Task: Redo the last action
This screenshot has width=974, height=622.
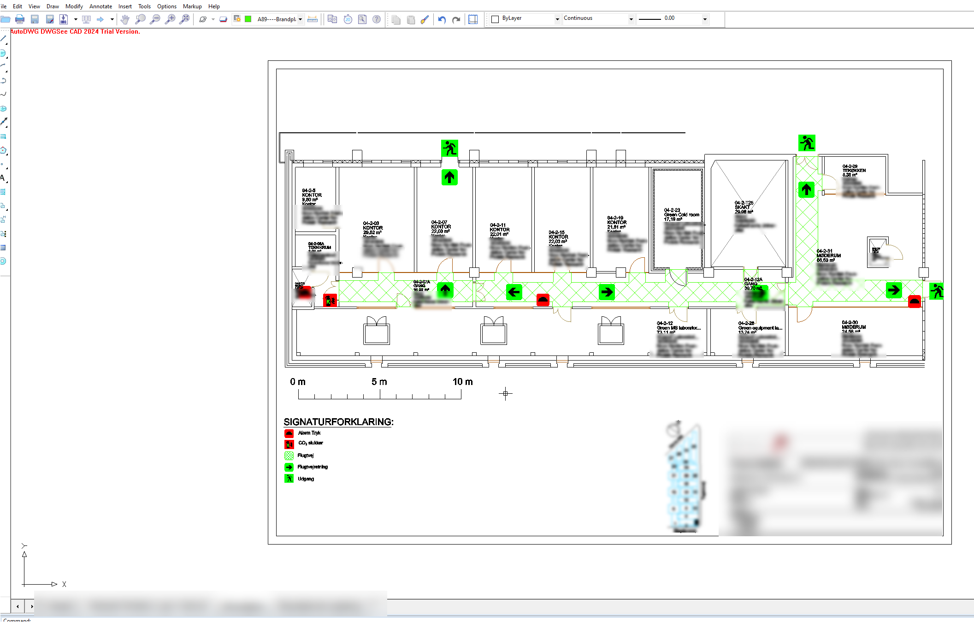Action: click(456, 19)
